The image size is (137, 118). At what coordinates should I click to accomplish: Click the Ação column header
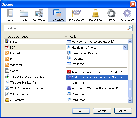(100, 37)
